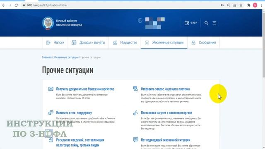Open Chrome three-dot menu
Image resolution: width=265 pixels, height=149 pixels.
[x=261, y=5]
